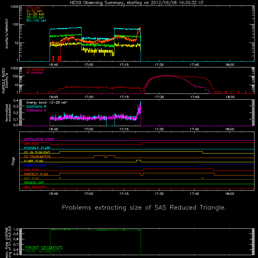Click the 0.7 tick on livetime axis
Screen dimensions: 258x258
click(x=16, y=244)
